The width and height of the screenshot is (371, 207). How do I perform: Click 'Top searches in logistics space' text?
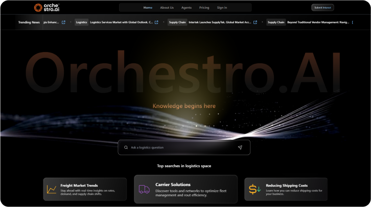(184, 166)
